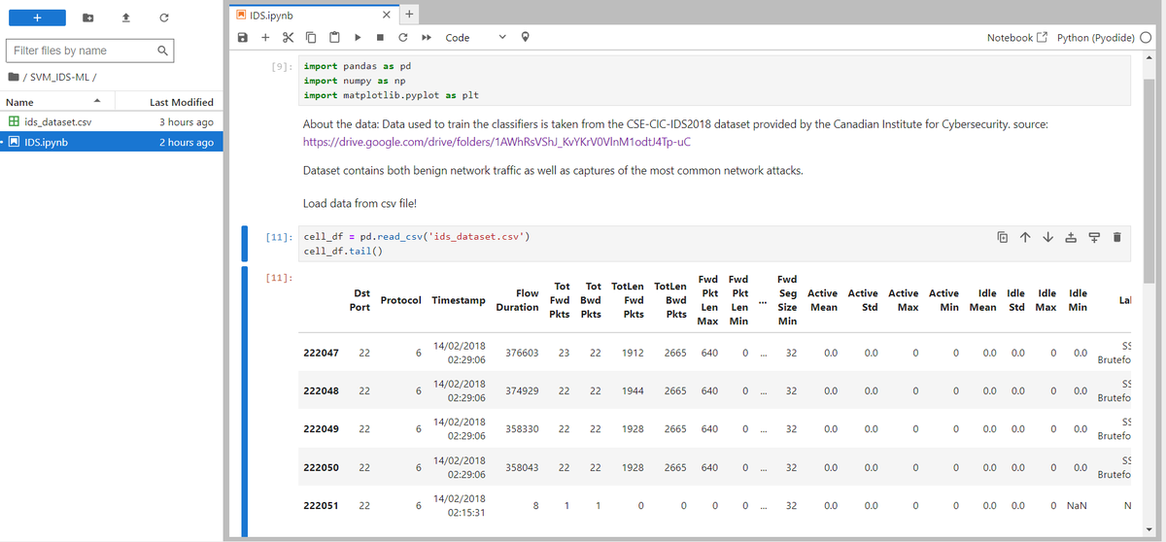Restart the kernel from the toolbar

tap(402, 38)
